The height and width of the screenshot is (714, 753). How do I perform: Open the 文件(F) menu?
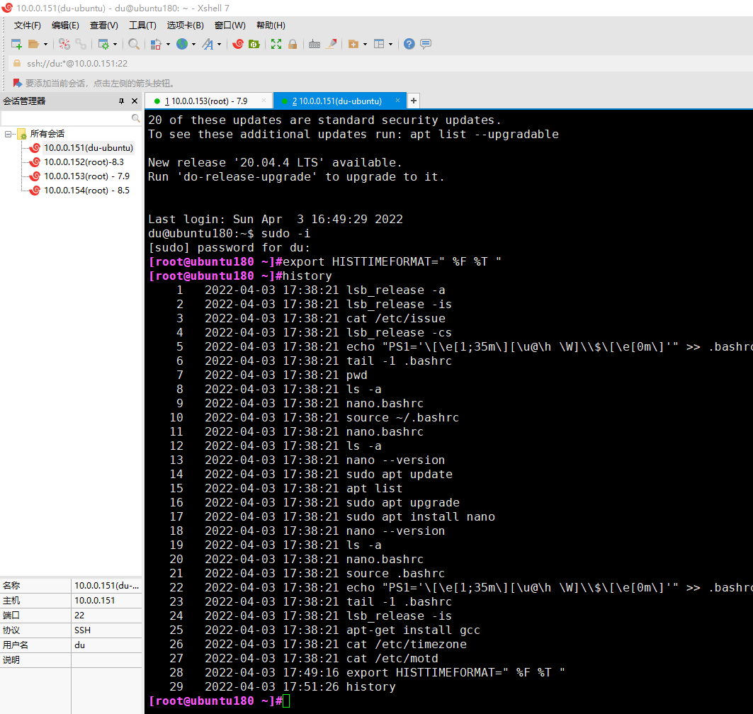coord(28,25)
